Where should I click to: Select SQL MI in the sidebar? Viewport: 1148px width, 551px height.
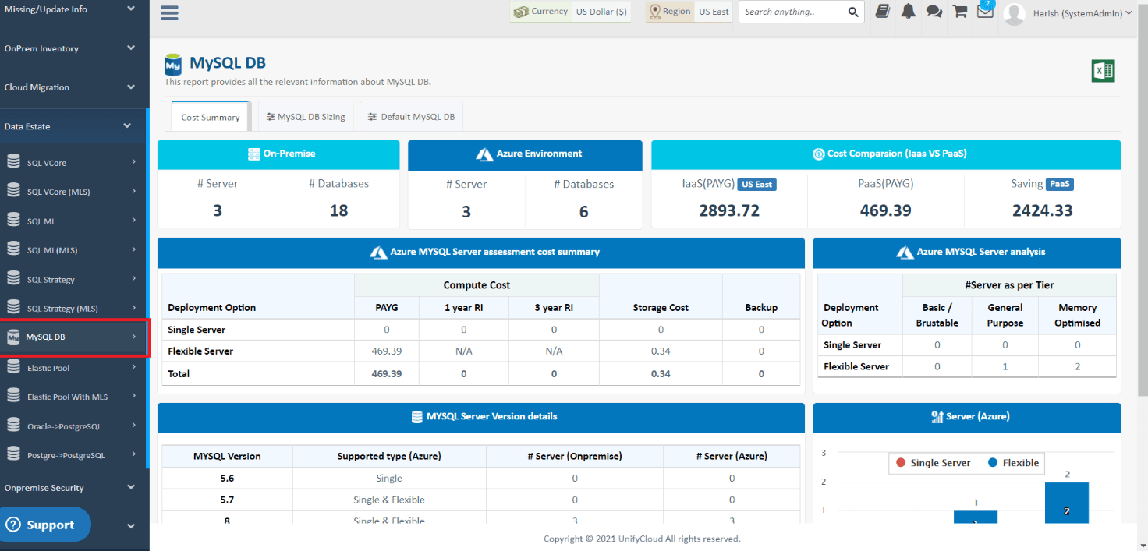pos(74,221)
